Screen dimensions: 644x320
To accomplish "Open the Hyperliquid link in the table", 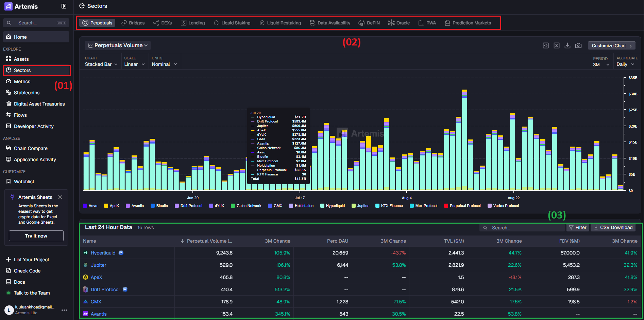I will [x=103, y=253].
